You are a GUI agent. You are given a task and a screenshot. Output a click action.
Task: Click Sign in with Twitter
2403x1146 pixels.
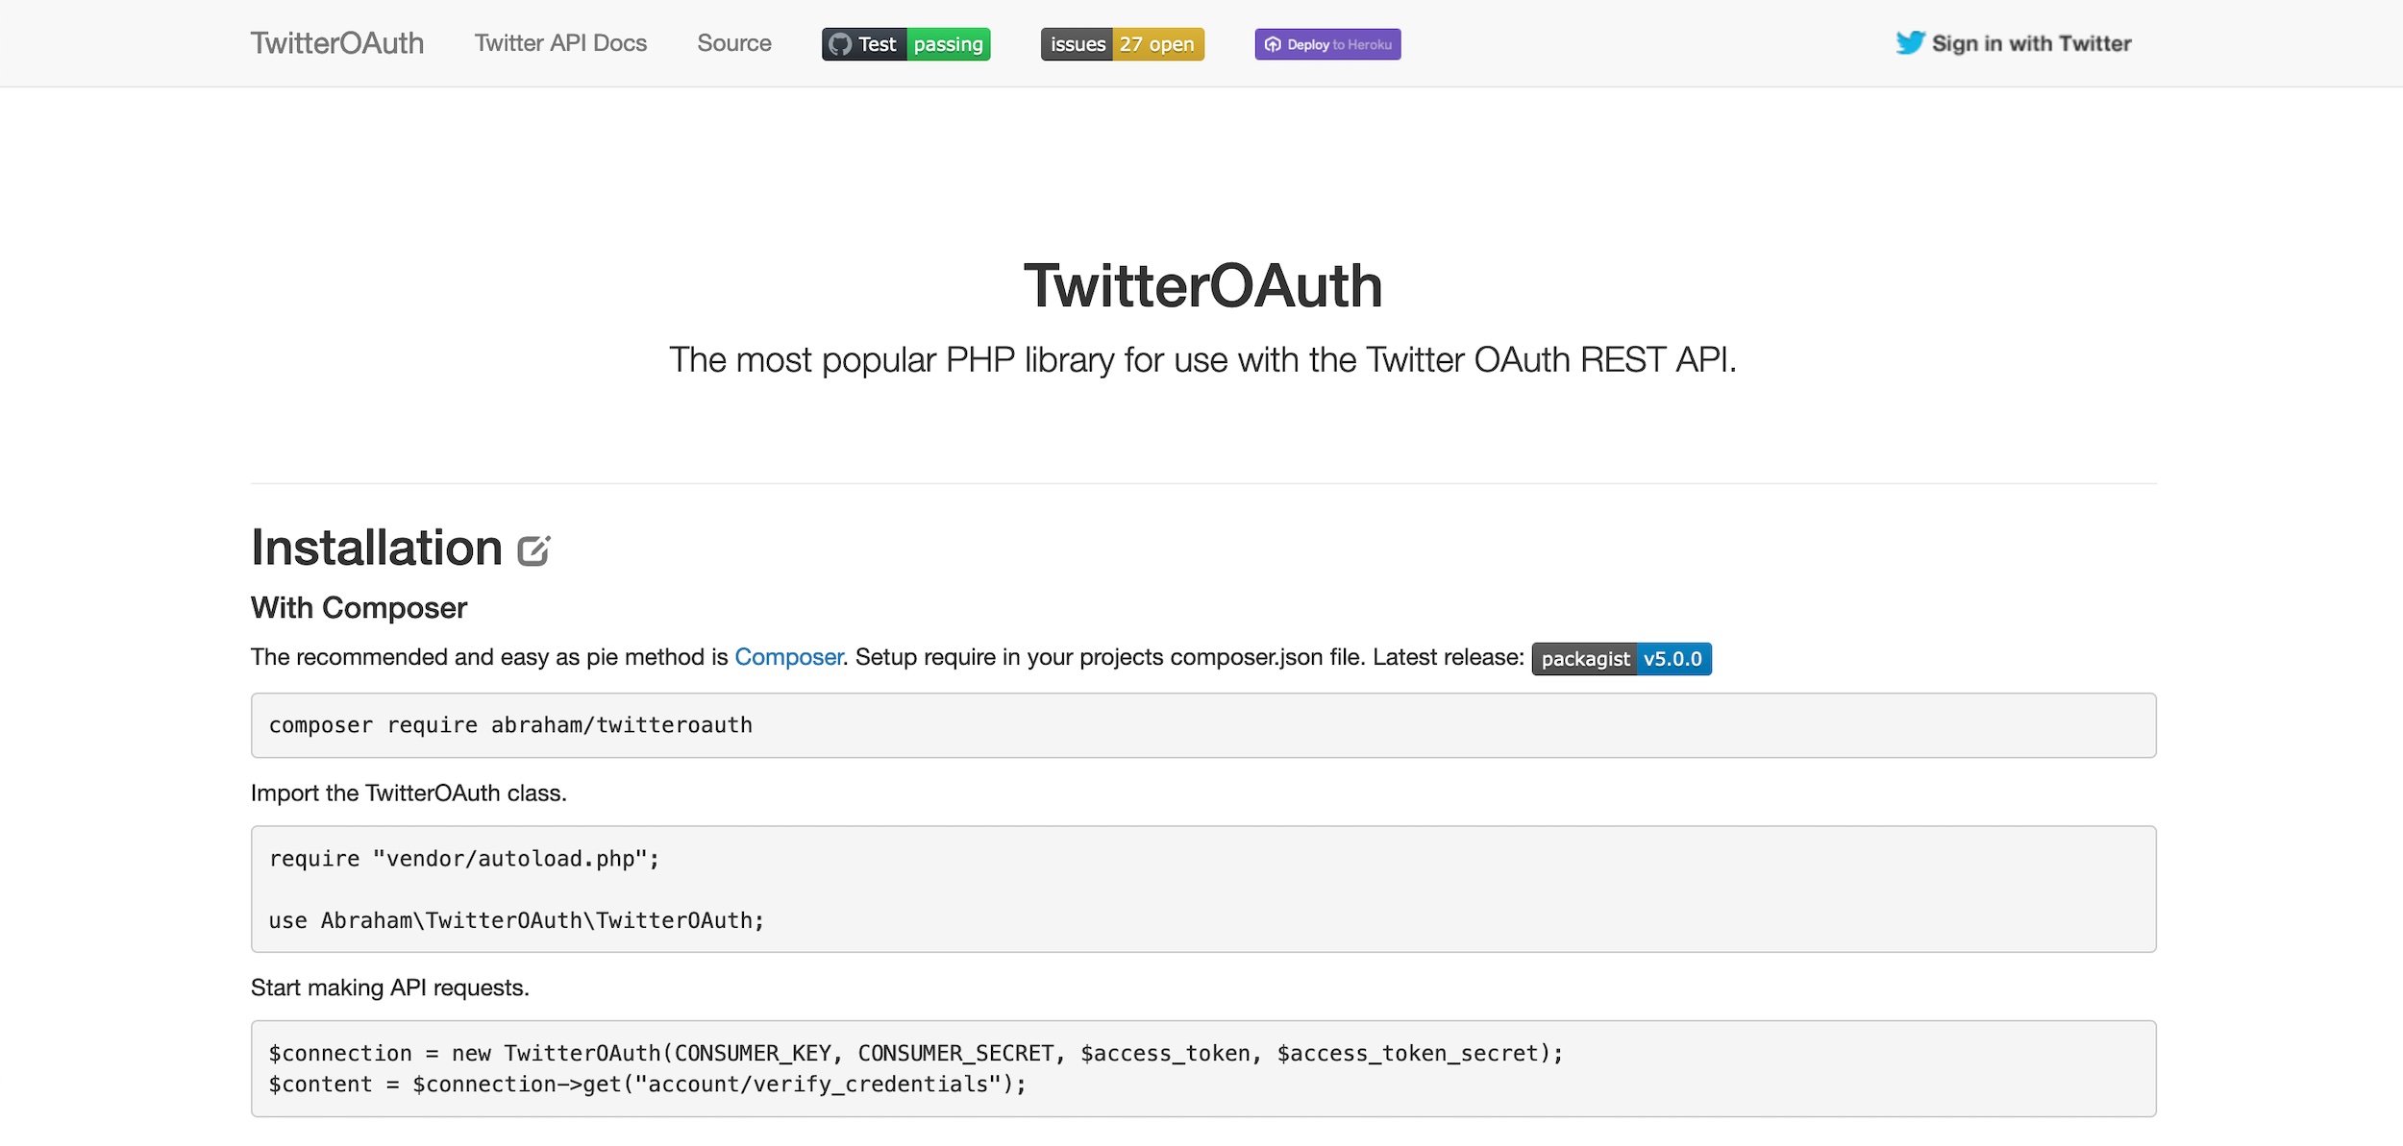pyautogui.click(x=2014, y=43)
